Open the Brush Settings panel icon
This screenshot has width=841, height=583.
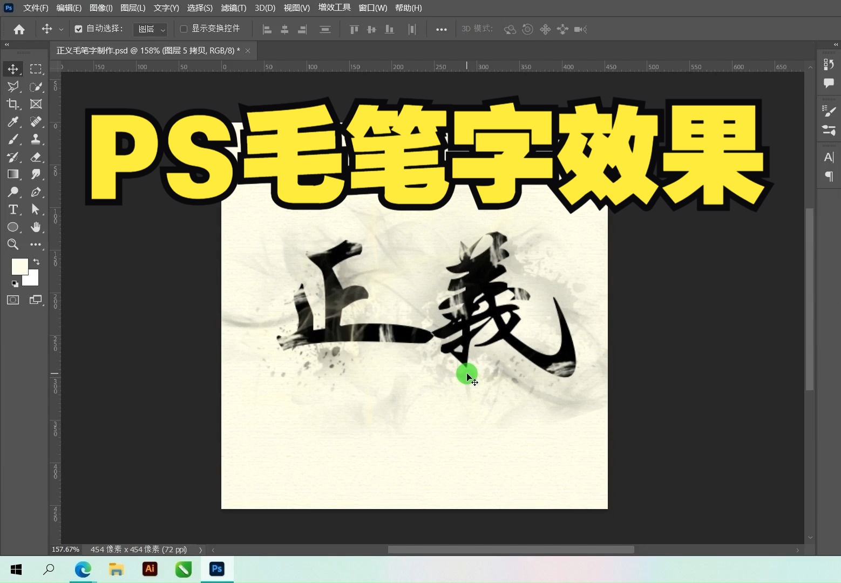(x=829, y=112)
